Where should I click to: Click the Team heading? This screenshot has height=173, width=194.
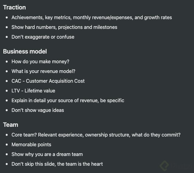coord(11,125)
